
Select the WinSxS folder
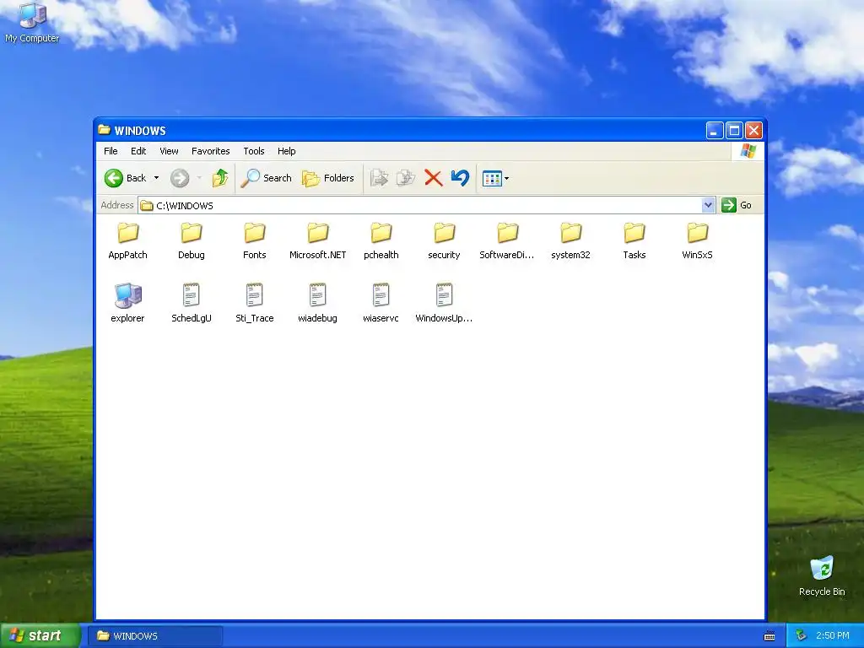point(698,240)
